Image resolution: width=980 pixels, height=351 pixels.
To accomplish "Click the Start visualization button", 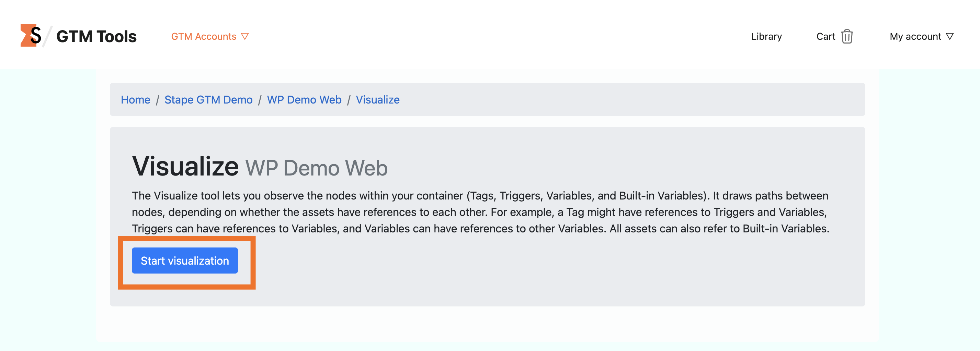I will point(184,261).
